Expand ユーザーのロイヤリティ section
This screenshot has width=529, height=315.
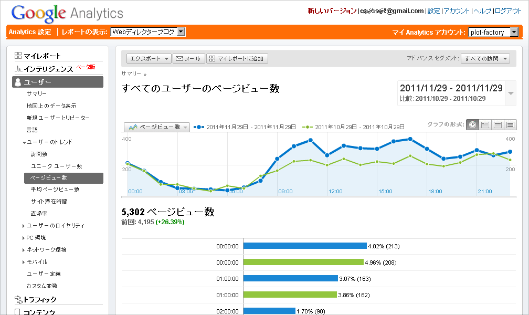click(24, 226)
